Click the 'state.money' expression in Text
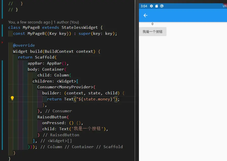This screenshot has width=227, height=161. point(97,99)
